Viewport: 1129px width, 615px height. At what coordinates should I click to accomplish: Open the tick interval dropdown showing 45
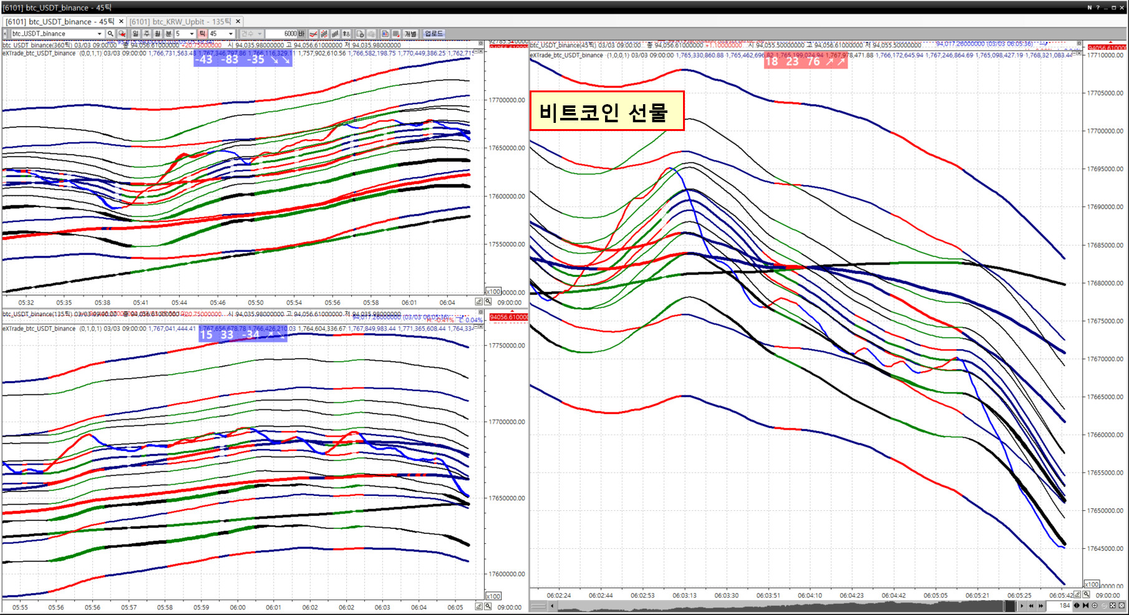pos(231,34)
